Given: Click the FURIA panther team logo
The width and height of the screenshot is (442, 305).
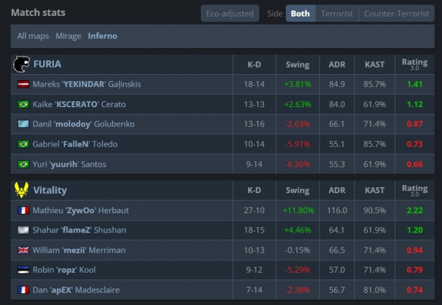Looking at the screenshot, I should coord(21,64).
